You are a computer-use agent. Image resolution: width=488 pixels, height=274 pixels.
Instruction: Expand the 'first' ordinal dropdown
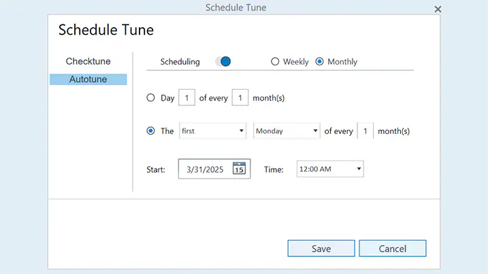pos(212,131)
